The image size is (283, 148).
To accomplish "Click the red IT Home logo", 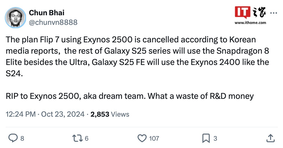I will 243,12.
